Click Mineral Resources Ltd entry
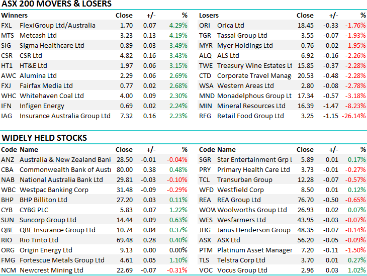This screenshot has height=276, width=367. tap(251, 106)
